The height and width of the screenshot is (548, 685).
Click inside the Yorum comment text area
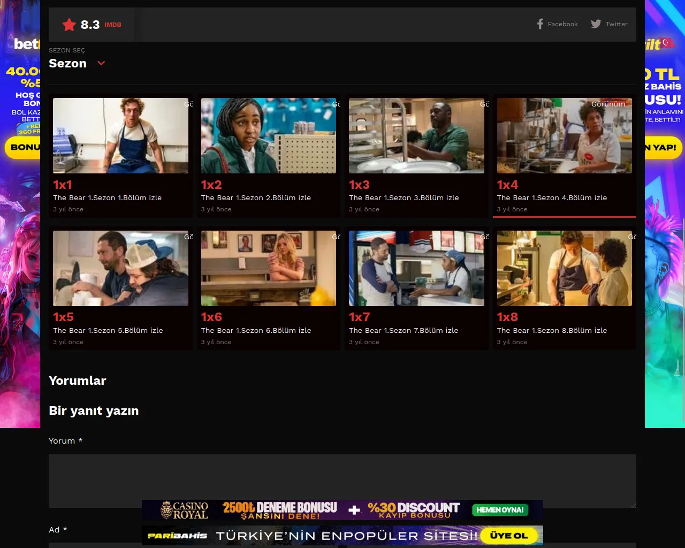pos(342,481)
